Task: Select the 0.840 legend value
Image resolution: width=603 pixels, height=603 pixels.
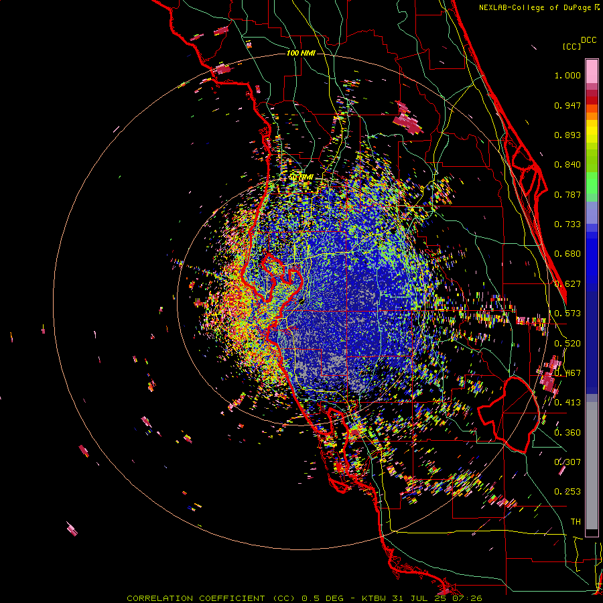Action: [567, 165]
